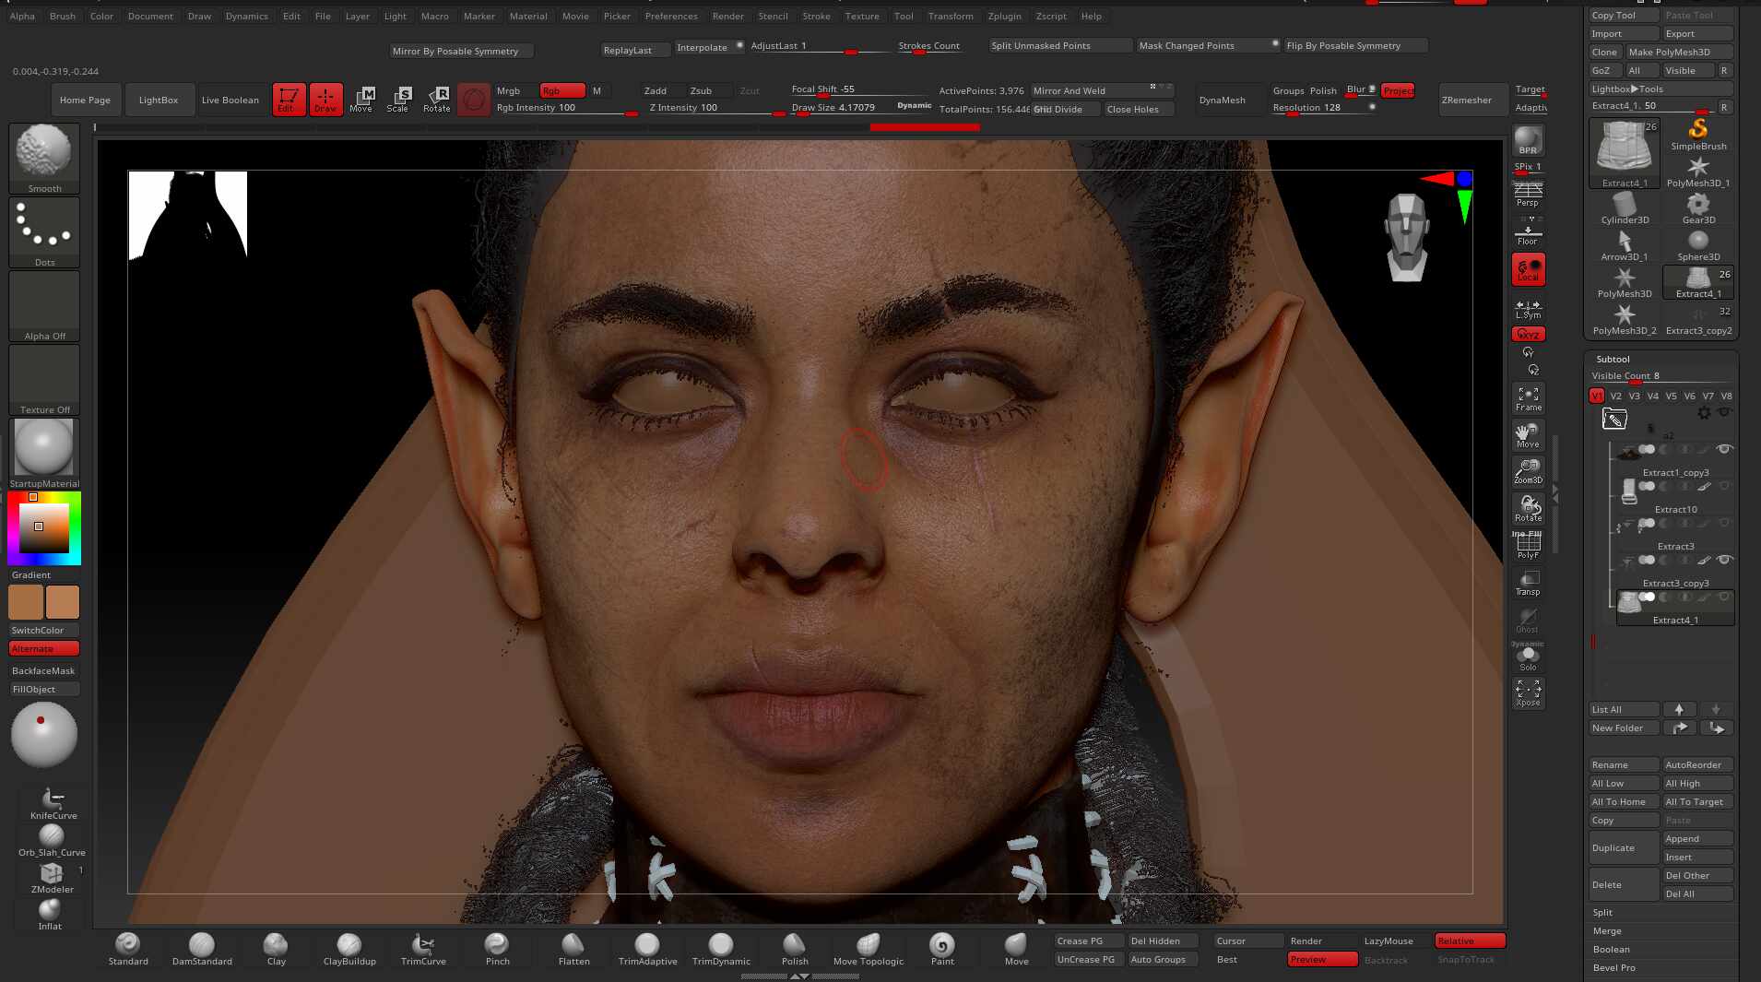The image size is (1761, 982).
Task: Open the Zplugin menu
Action: coord(1004,16)
